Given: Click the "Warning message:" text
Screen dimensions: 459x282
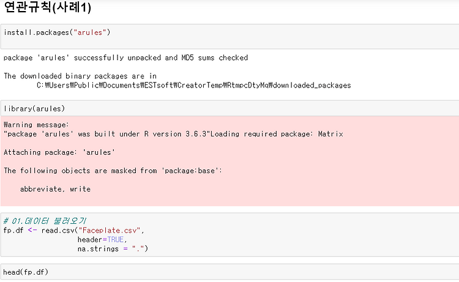Looking at the screenshot, I should [36, 125].
